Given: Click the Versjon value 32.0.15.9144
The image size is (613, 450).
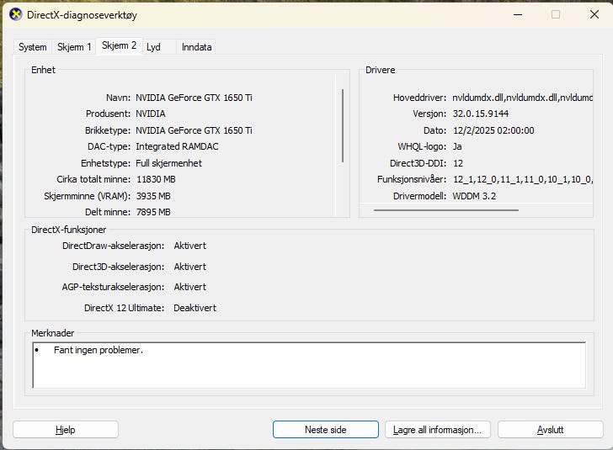Looking at the screenshot, I should [x=481, y=114].
